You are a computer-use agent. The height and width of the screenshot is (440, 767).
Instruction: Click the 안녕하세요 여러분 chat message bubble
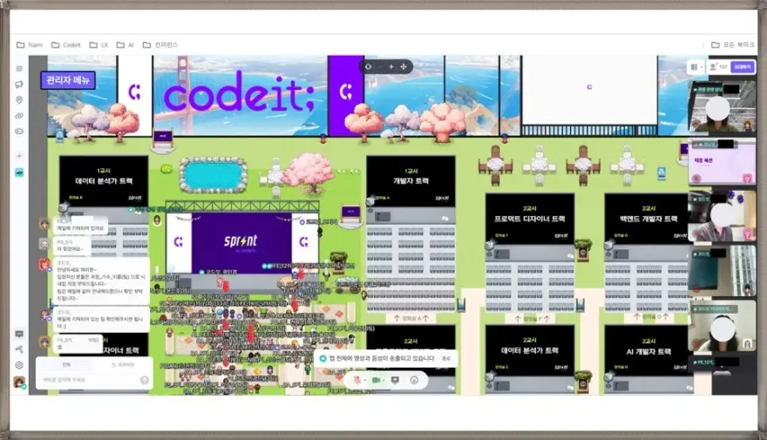(x=101, y=283)
